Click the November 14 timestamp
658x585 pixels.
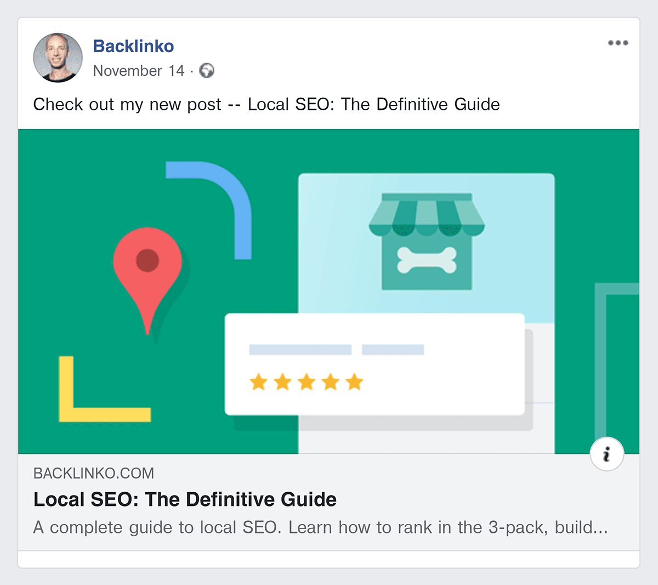[139, 71]
